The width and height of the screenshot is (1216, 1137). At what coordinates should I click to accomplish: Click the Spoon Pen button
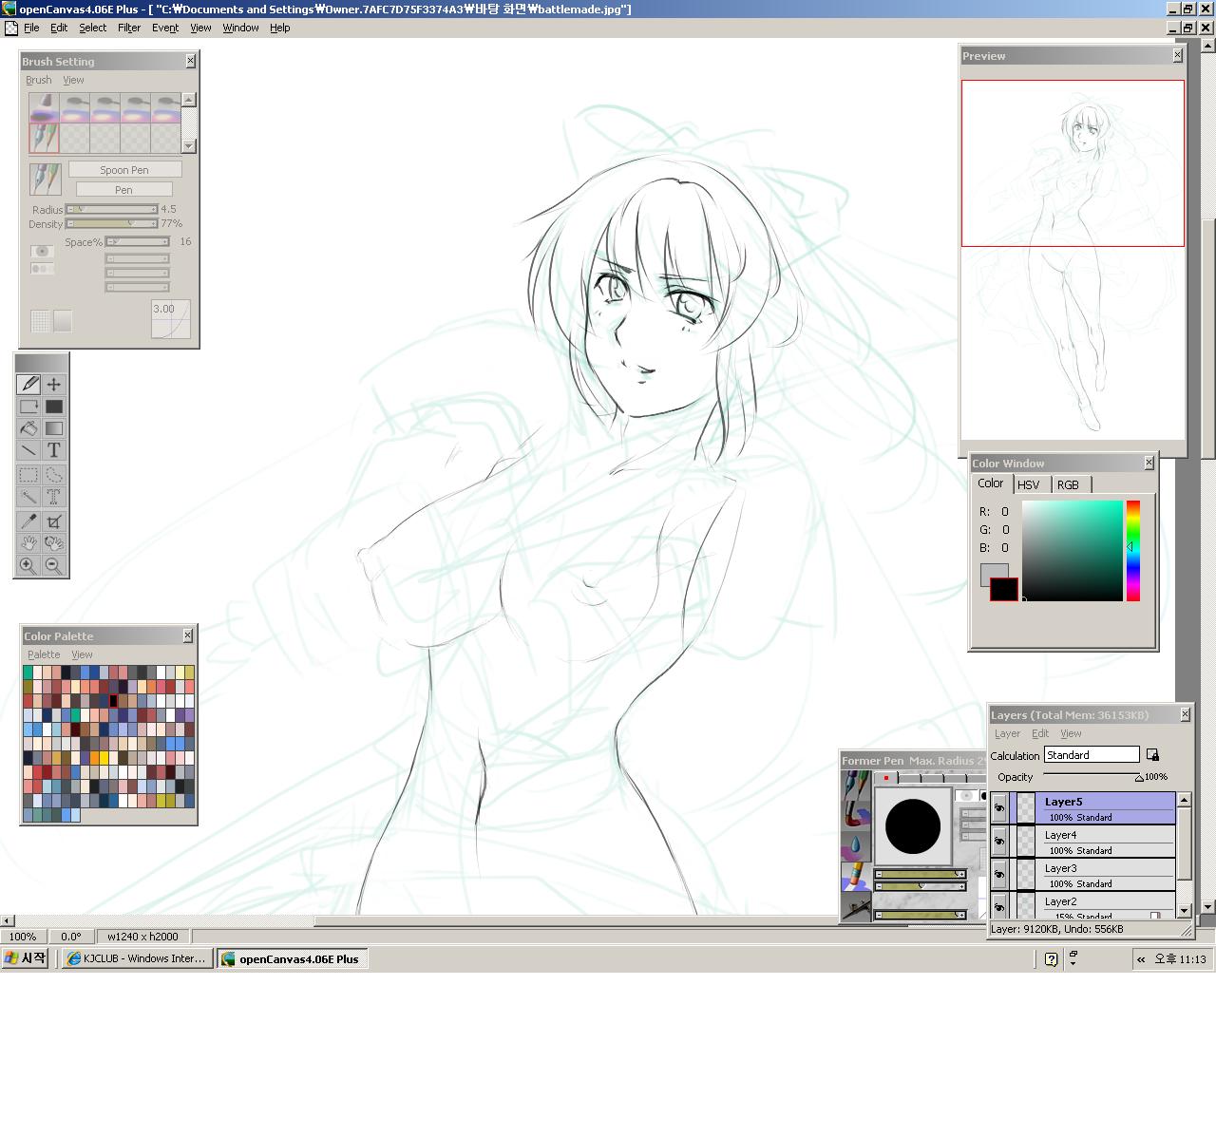coord(124,170)
